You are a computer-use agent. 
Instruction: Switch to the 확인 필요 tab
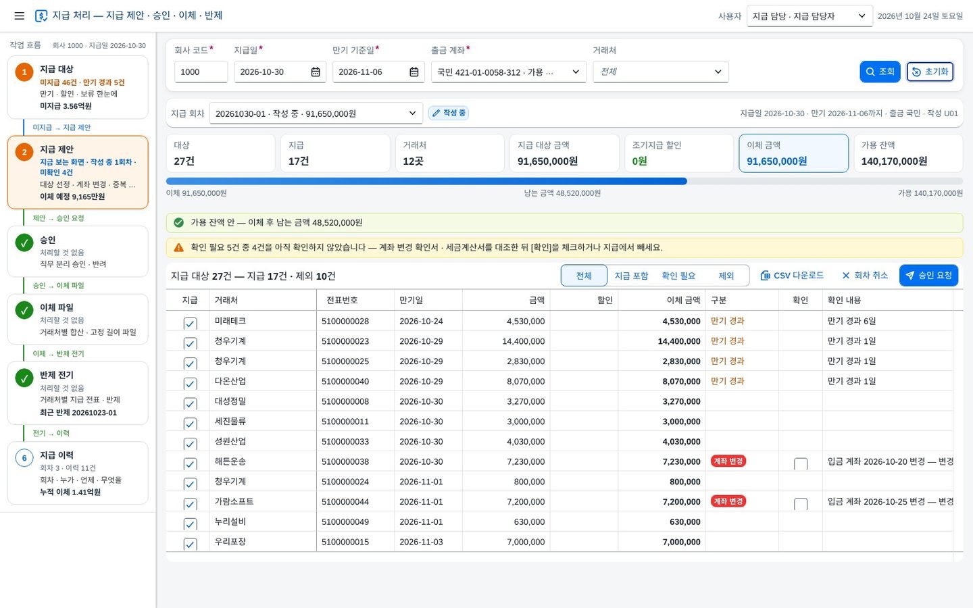[x=678, y=276]
